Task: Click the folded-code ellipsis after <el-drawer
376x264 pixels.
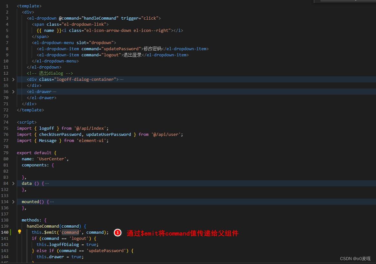Action: click(x=55, y=91)
